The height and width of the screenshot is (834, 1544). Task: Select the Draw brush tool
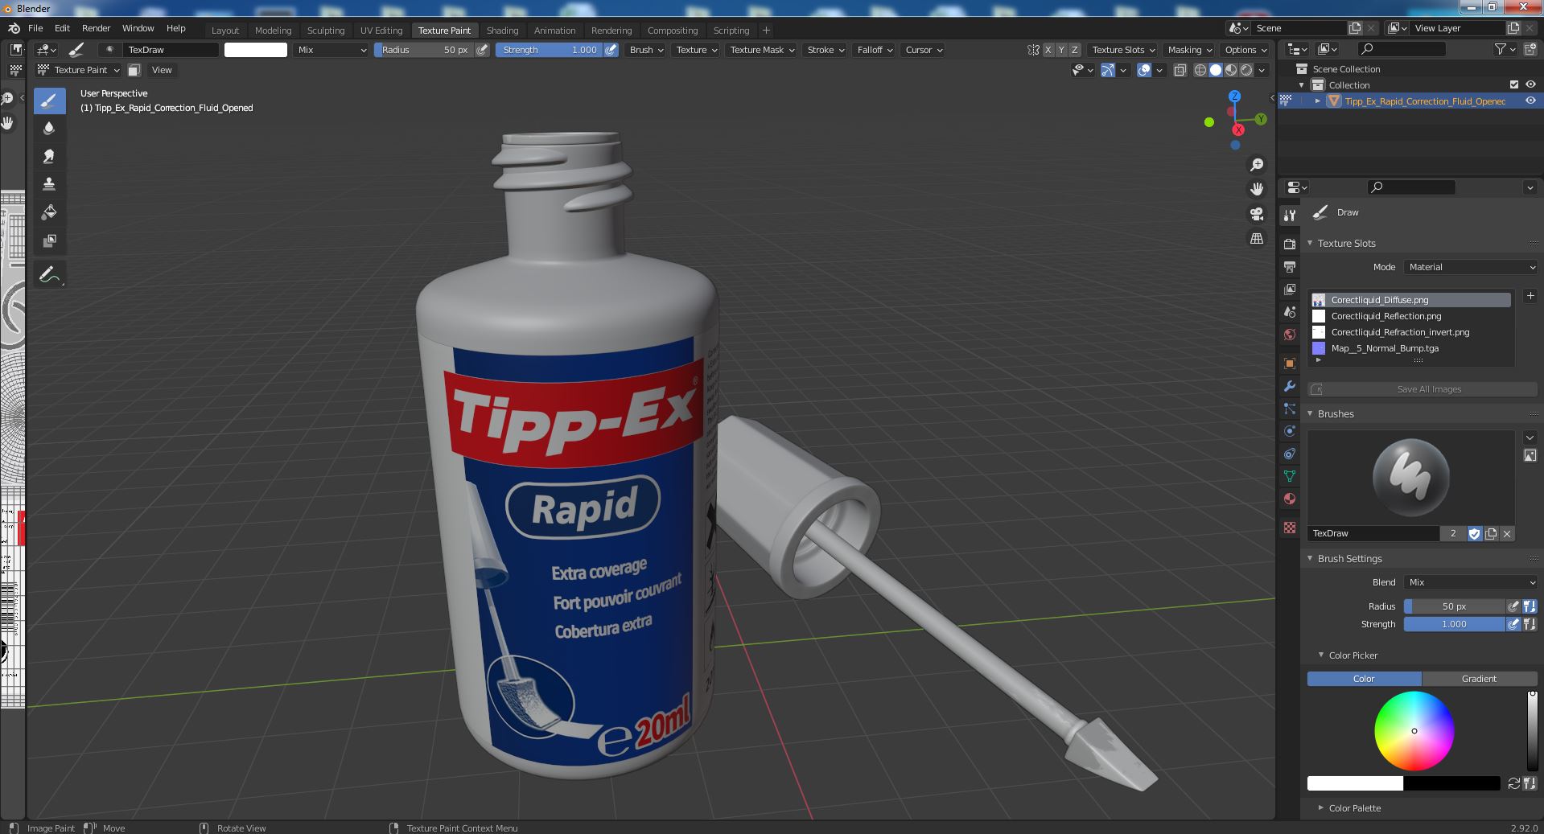point(49,101)
